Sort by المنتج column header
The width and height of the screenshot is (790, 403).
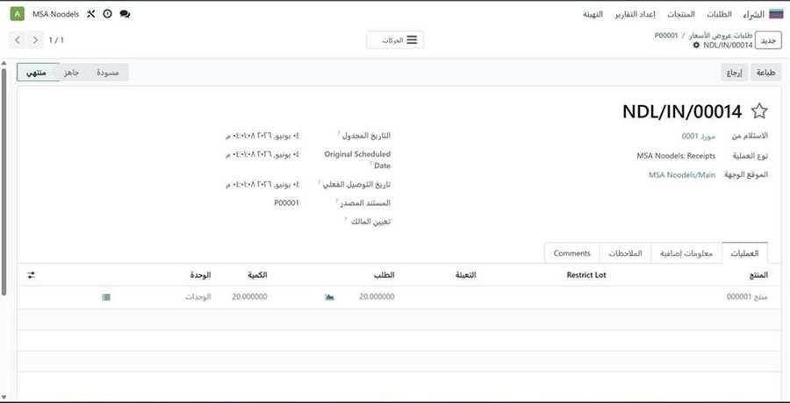tap(758, 275)
